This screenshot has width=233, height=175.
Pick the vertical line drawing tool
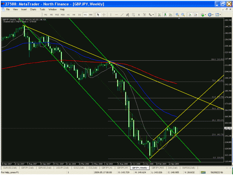111,15
